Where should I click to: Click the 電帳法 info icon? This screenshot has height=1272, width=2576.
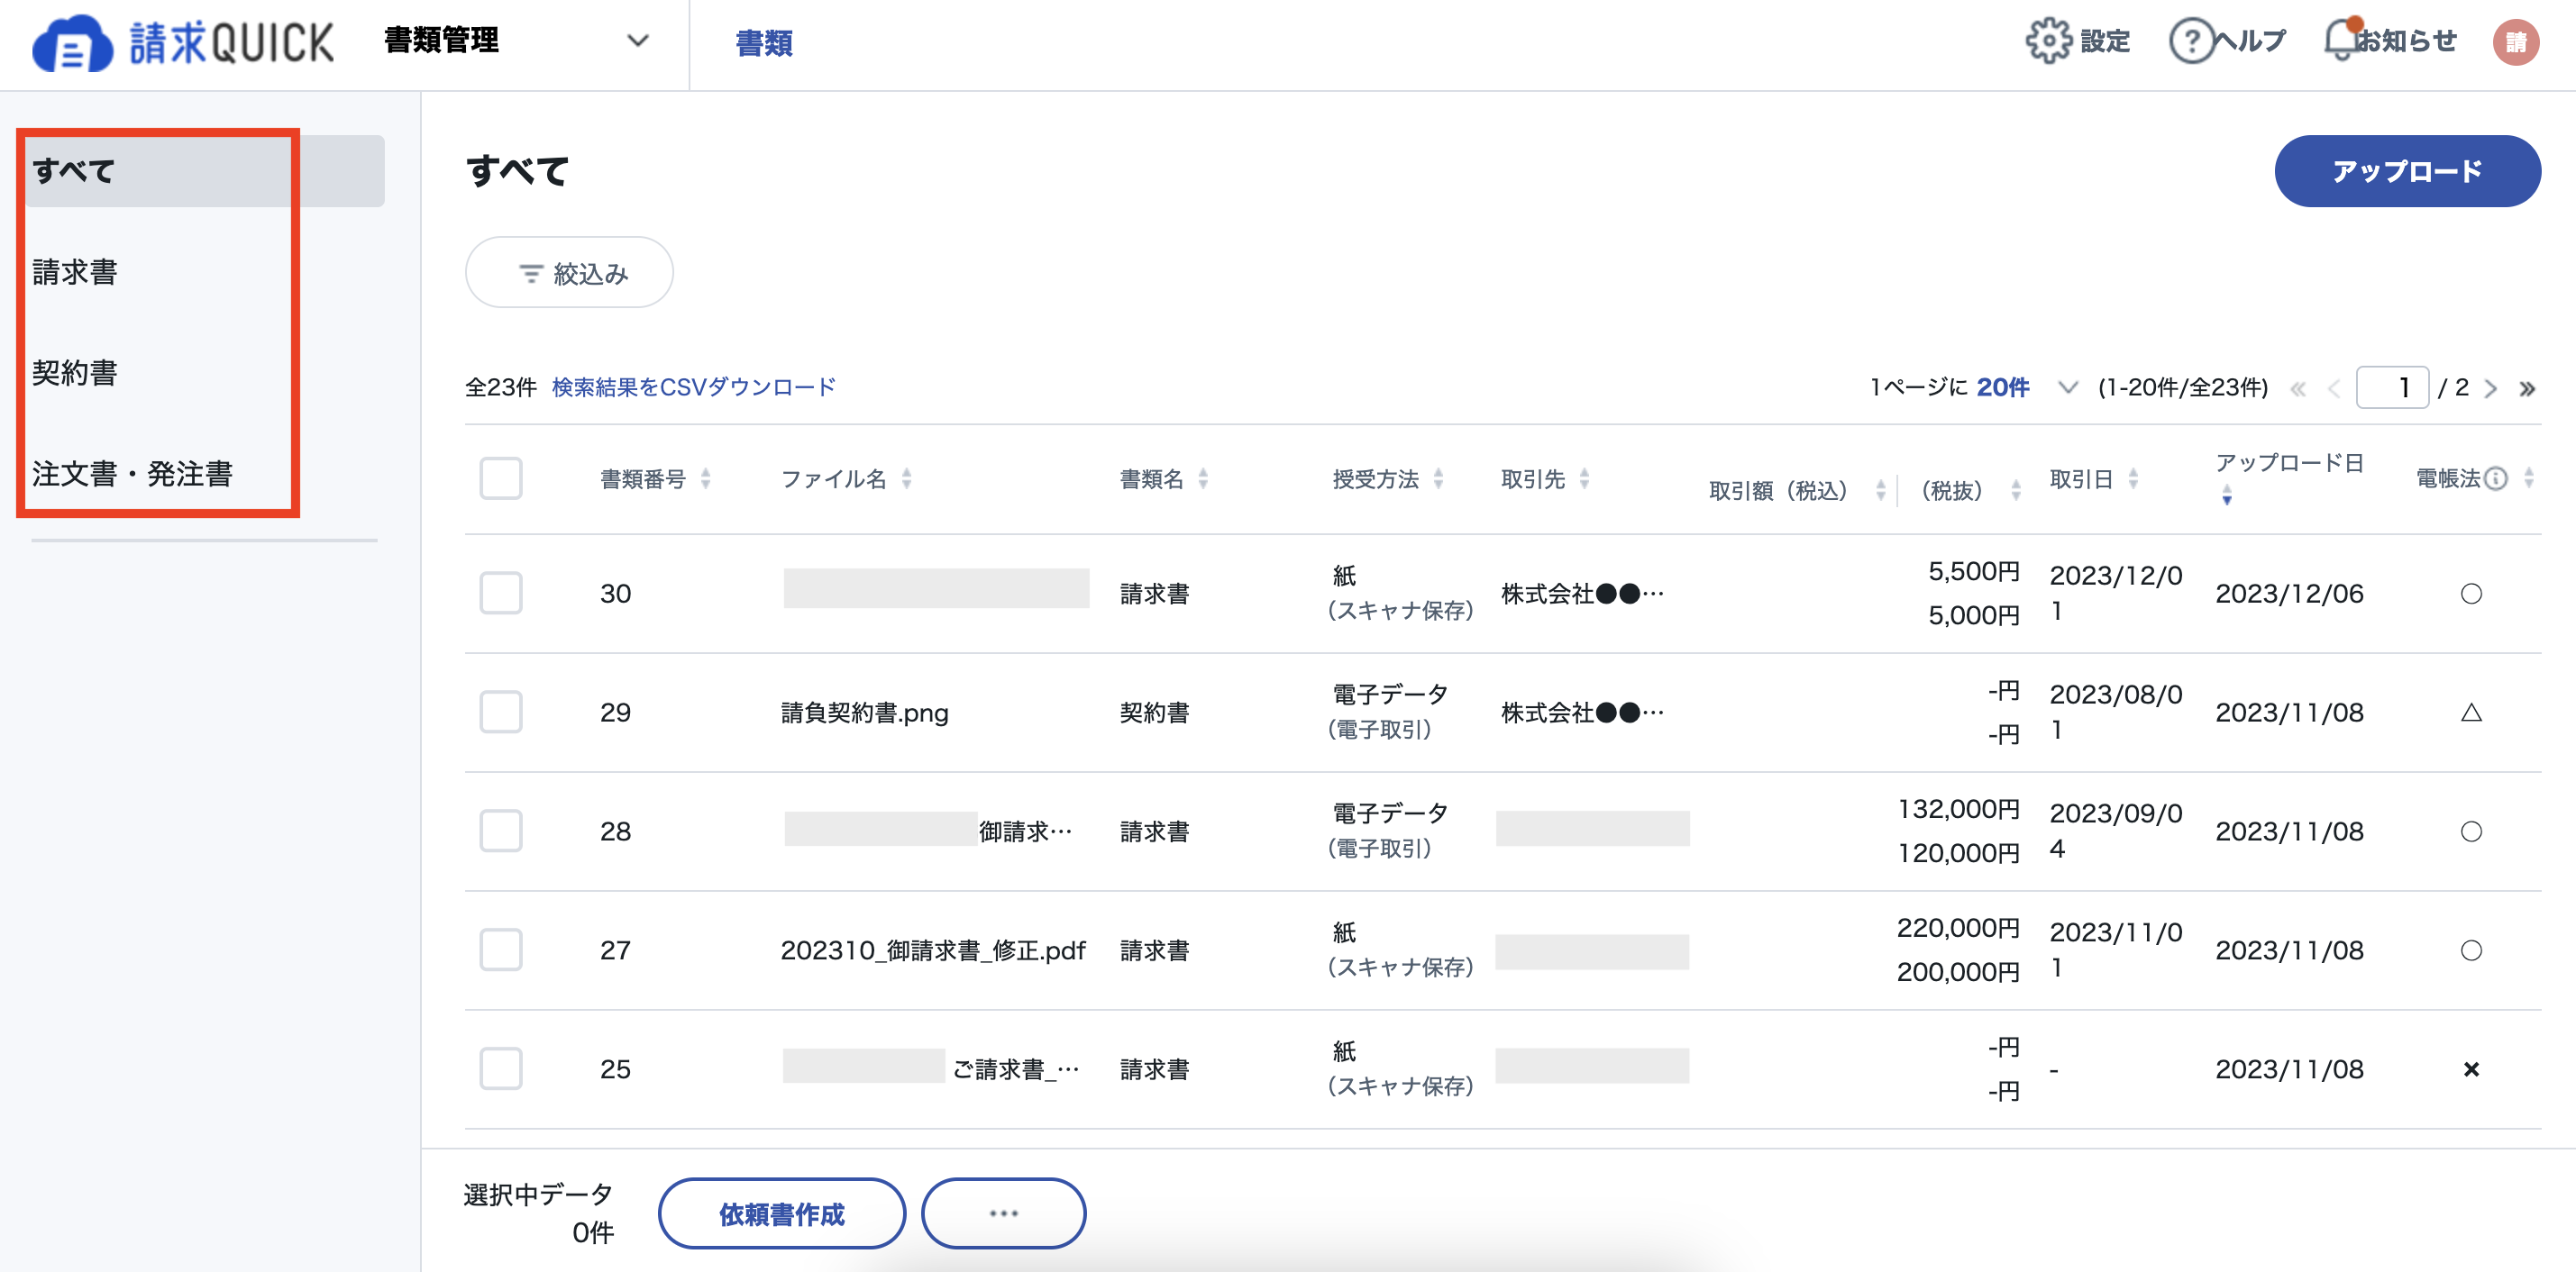(2496, 478)
